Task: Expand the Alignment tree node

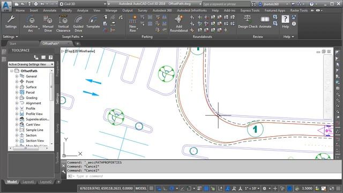Action: point(17,103)
